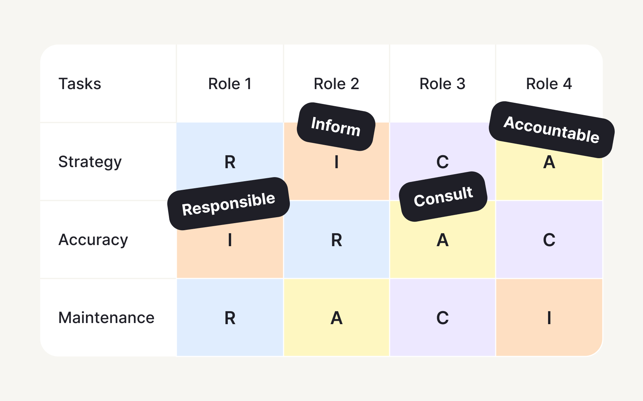Click the Tasks column header
Viewport: 643px width, 401px height.
pyautogui.click(x=80, y=84)
